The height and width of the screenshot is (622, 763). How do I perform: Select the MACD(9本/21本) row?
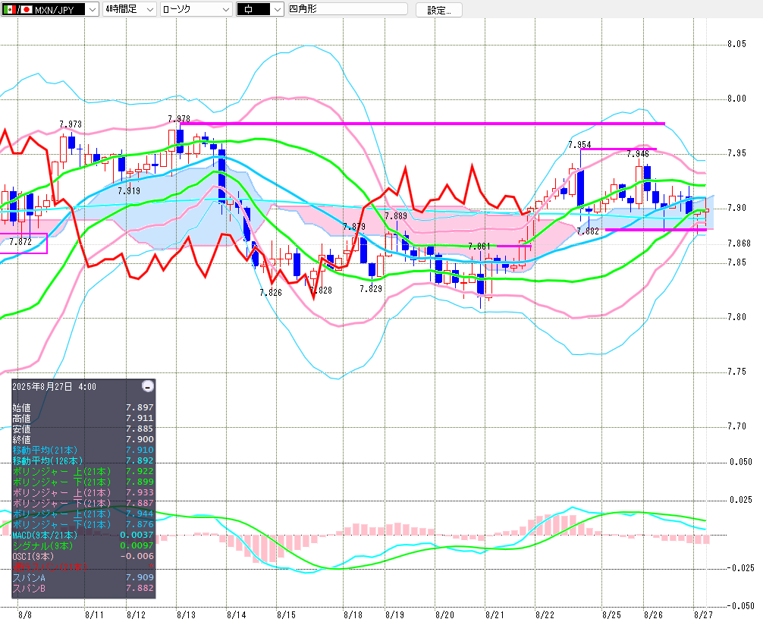tap(83, 535)
